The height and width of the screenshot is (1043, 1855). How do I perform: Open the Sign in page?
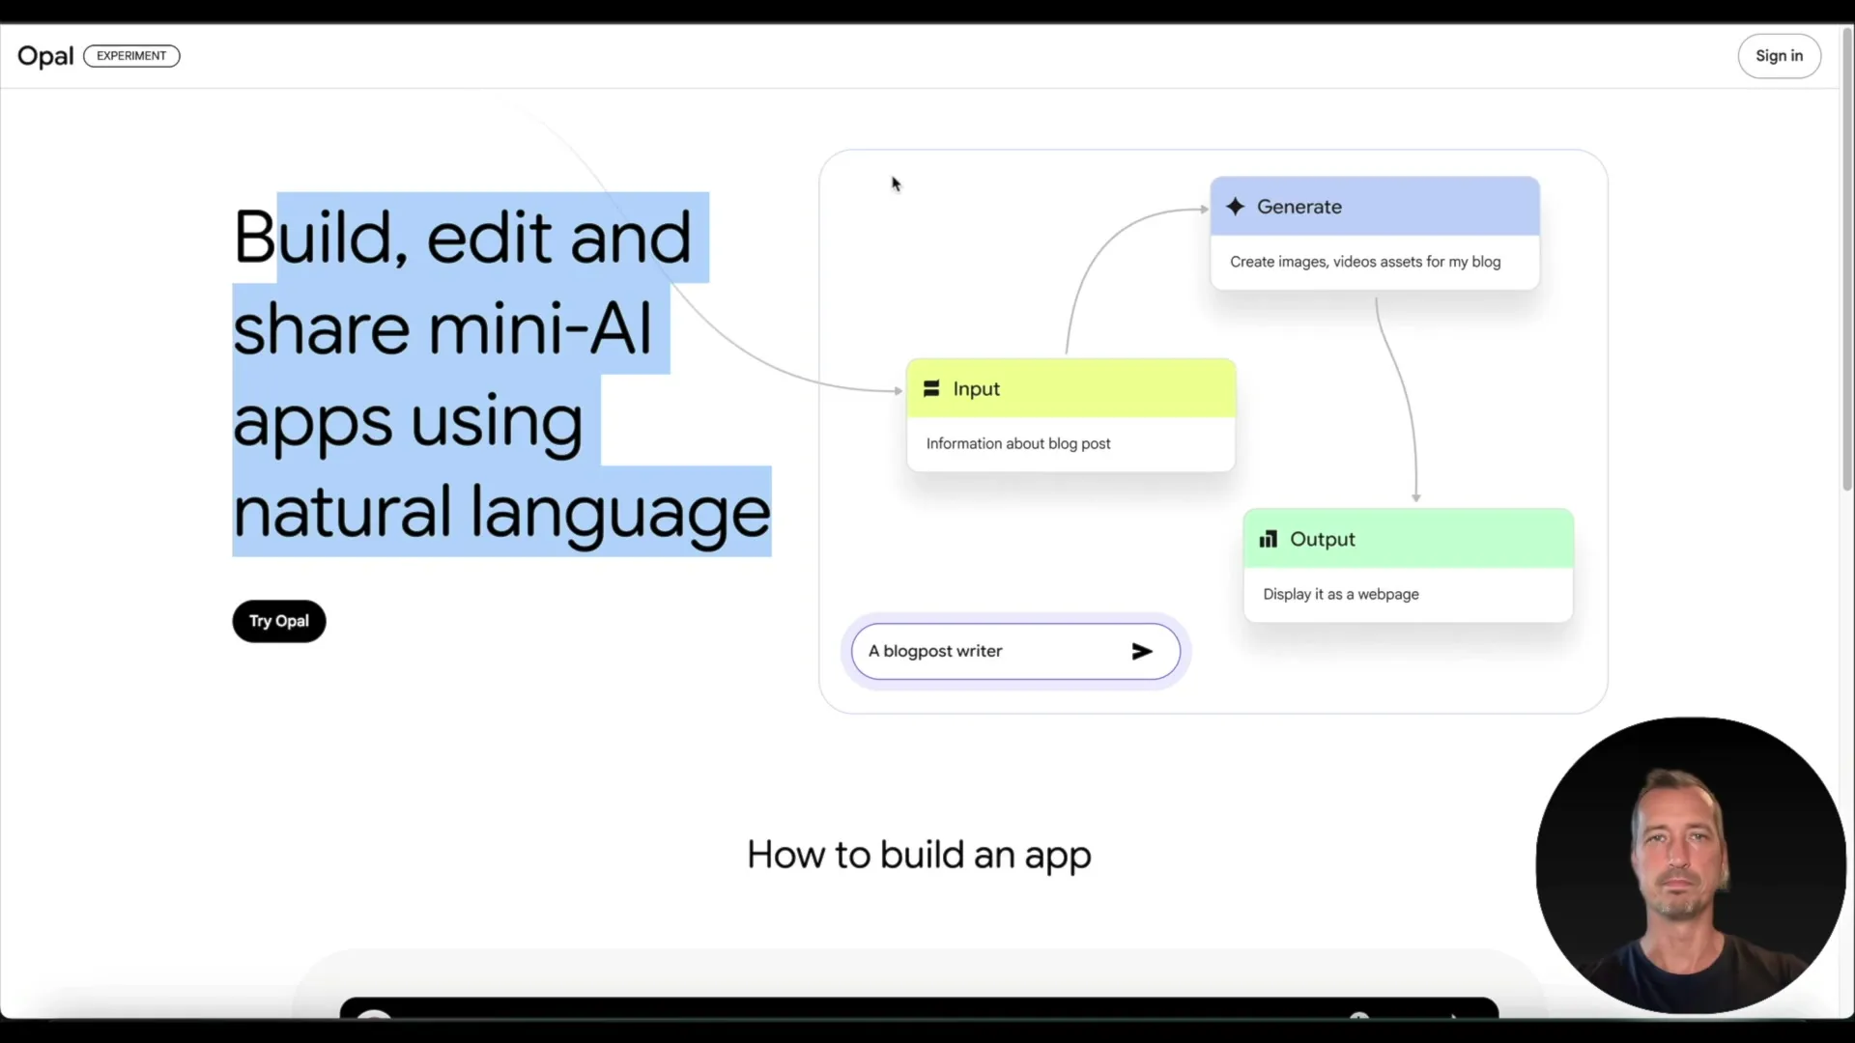pyautogui.click(x=1779, y=55)
